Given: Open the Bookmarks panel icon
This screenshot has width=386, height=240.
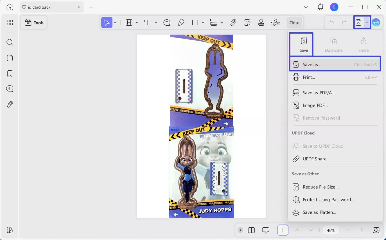Looking at the screenshot, I should (x=10, y=73).
